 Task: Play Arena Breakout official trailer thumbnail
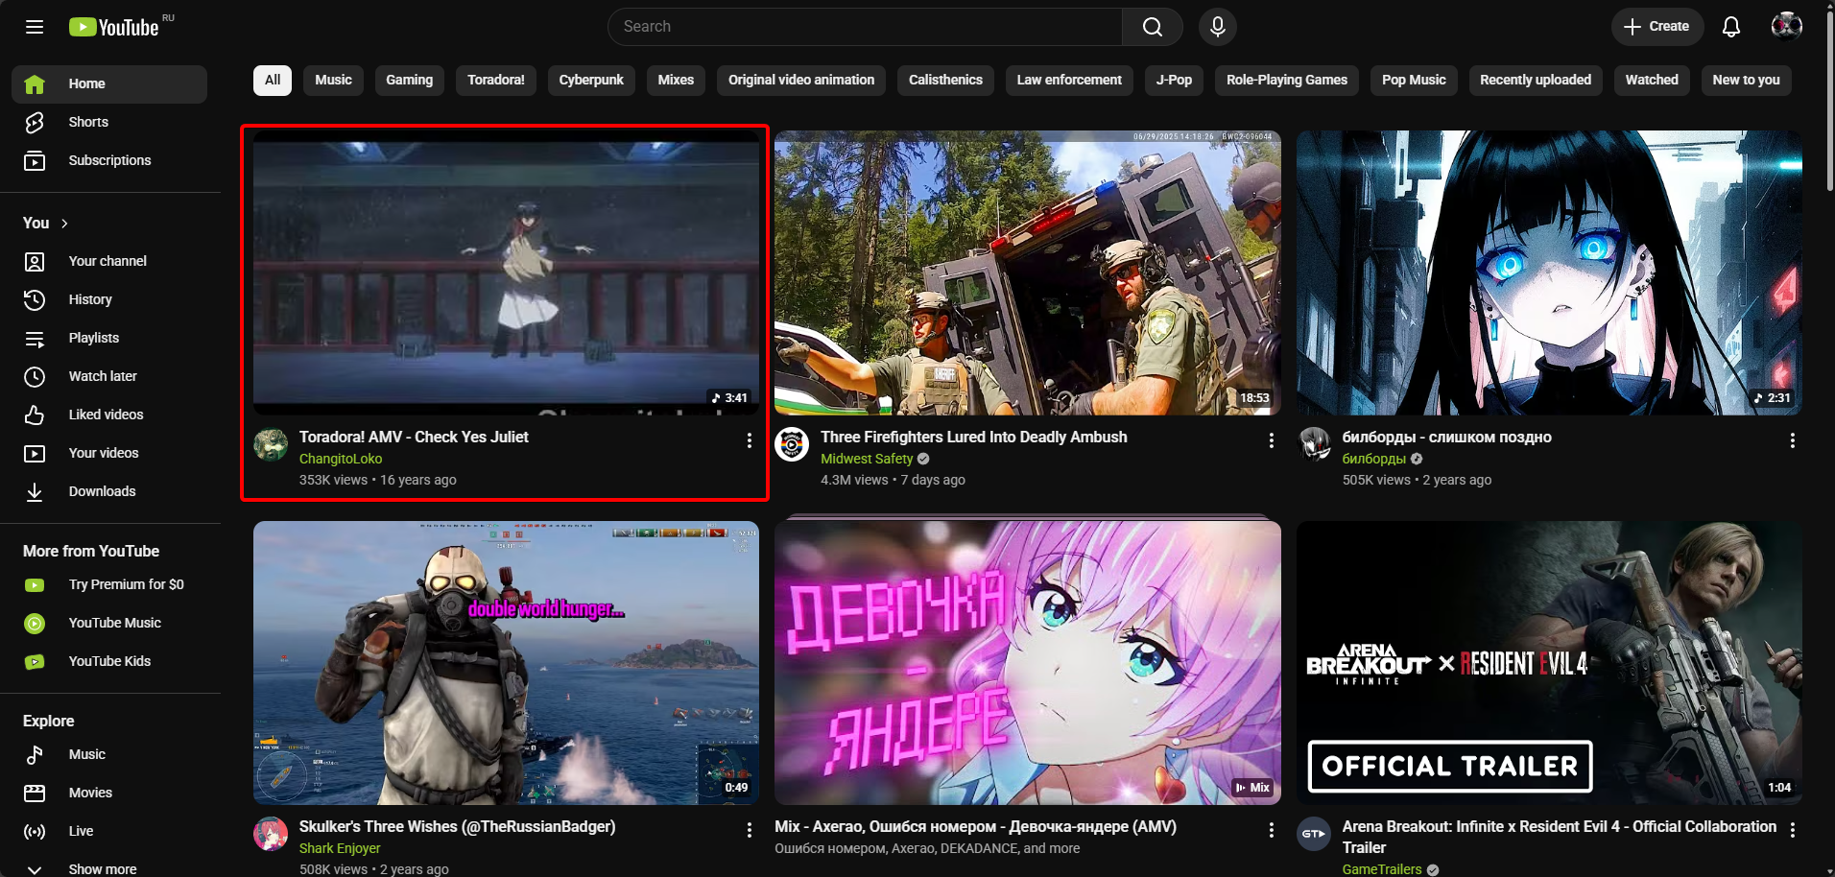(1549, 663)
